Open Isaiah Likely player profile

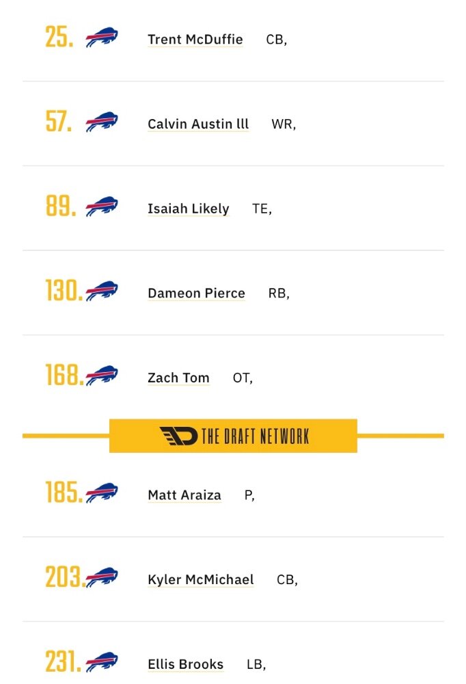[x=189, y=209]
